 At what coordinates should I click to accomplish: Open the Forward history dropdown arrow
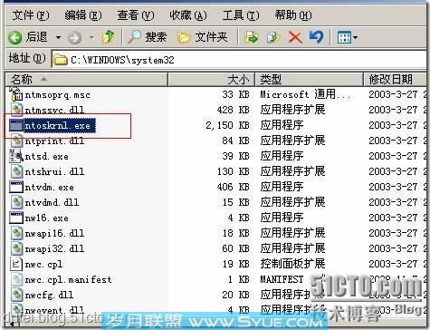pyautogui.click(x=92, y=38)
